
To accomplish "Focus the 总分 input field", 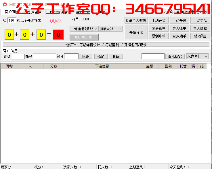I will (x=71, y=56).
